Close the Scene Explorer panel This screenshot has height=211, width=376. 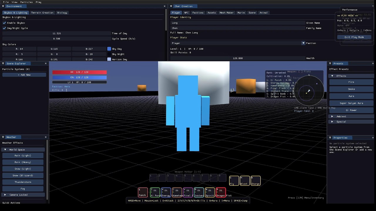pyautogui.click(x=46, y=63)
